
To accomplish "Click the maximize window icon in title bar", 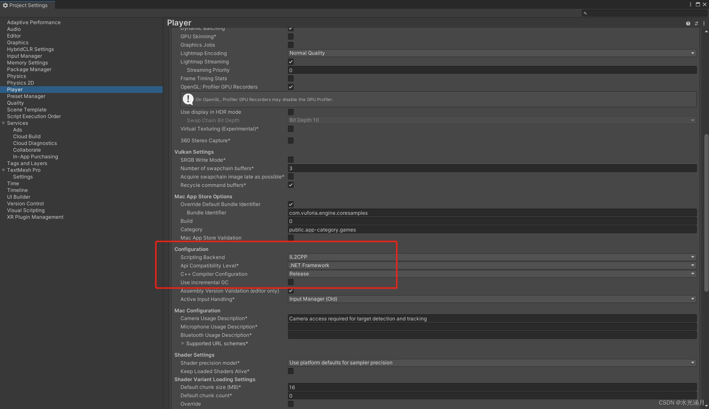I will [x=698, y=4].
